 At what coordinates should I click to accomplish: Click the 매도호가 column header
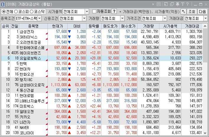[x=110, y=26]
